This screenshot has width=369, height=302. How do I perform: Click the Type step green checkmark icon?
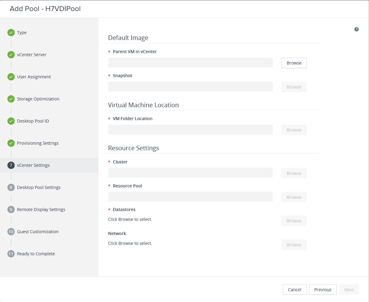pyautogui.click(x=11, y=33)
